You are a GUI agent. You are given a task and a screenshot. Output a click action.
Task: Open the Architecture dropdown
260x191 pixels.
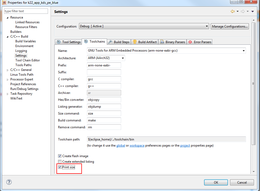(106, 58)
